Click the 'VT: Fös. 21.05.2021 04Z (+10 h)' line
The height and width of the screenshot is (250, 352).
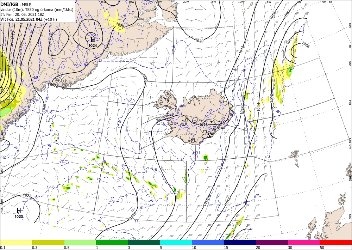tap(29, 19)
